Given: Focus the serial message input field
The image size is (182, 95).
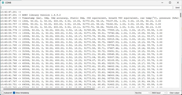Looking at the screenshot, I should pyautogui.click(x=87, y=8).
